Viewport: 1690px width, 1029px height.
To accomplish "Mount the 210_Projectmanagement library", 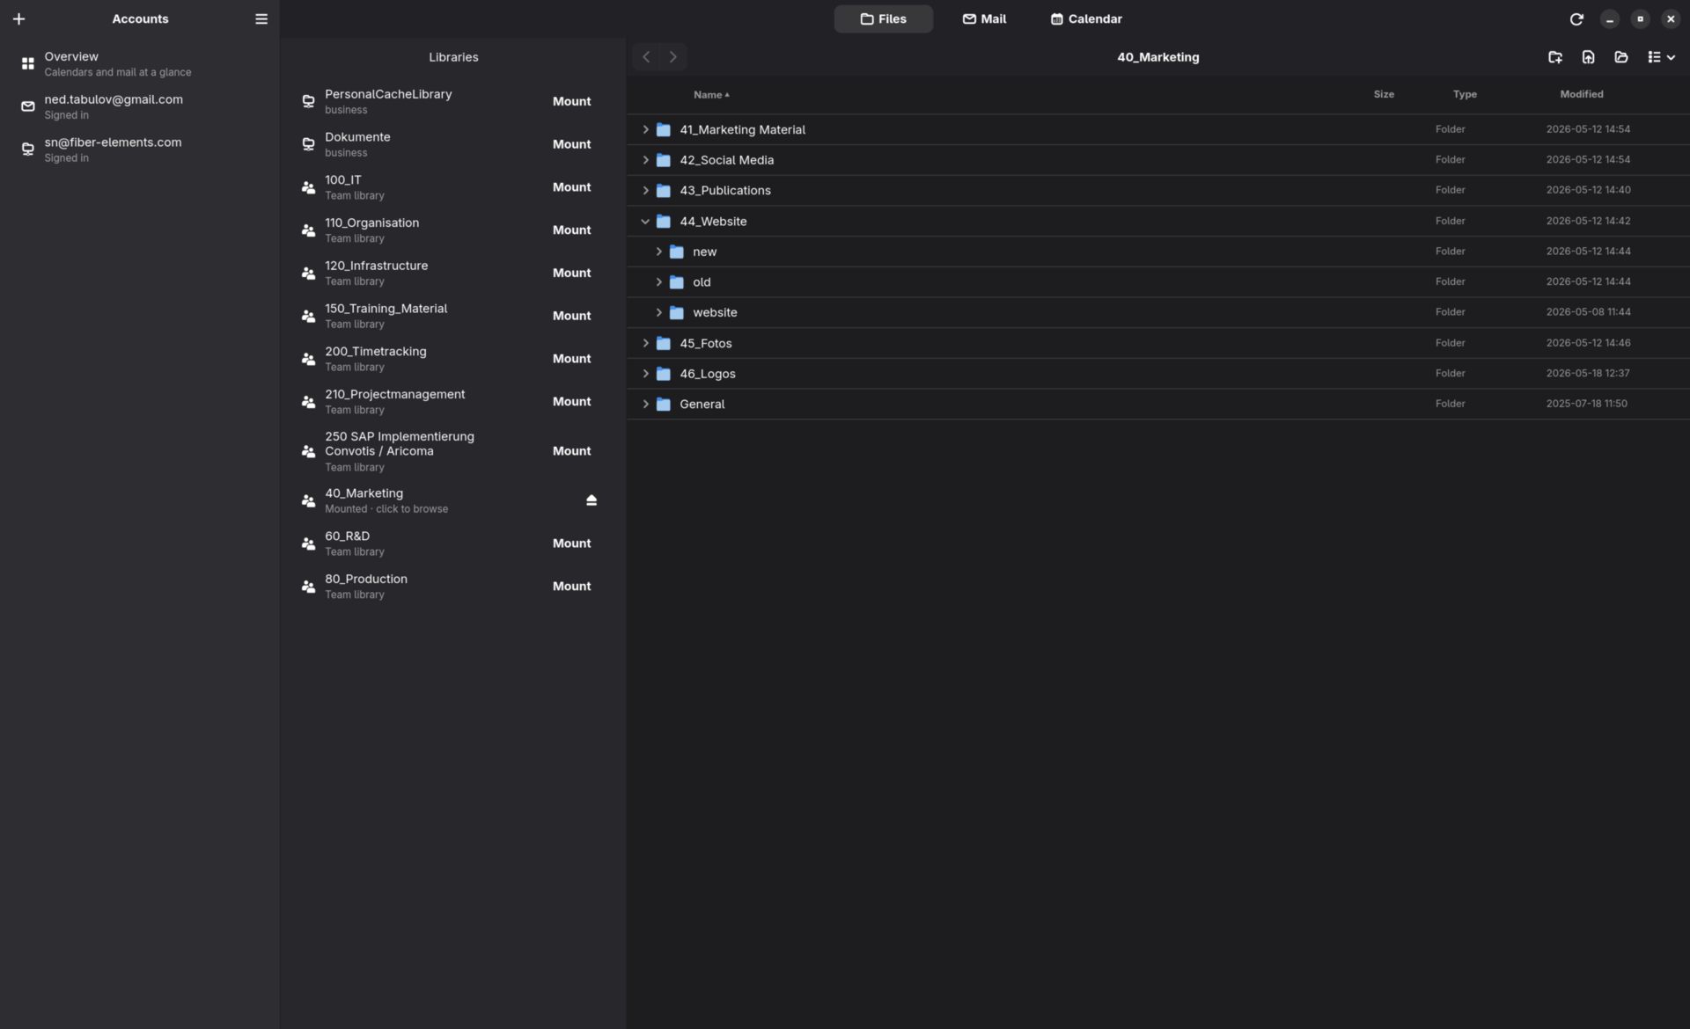I will 571,402.
